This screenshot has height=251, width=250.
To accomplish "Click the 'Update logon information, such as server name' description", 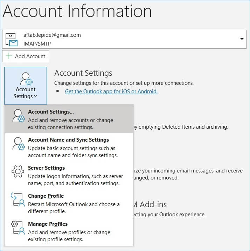I will point(75,180).
